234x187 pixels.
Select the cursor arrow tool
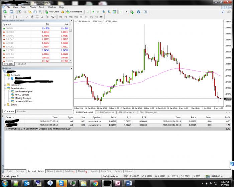[5, 17]
